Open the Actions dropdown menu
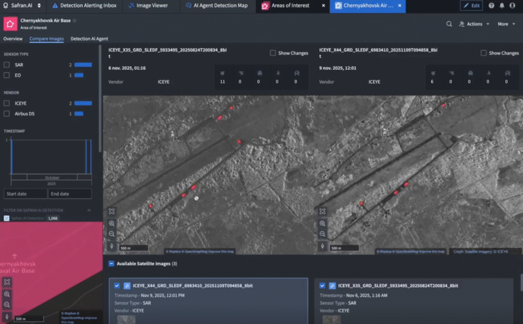Screen dimensions: 523x324 (x=474, y=24)
